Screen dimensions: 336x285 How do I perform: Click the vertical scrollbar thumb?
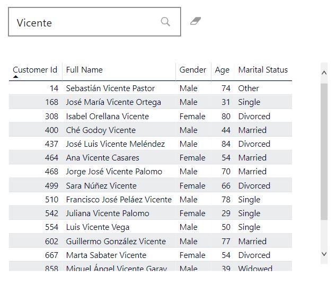pos(324,151)
